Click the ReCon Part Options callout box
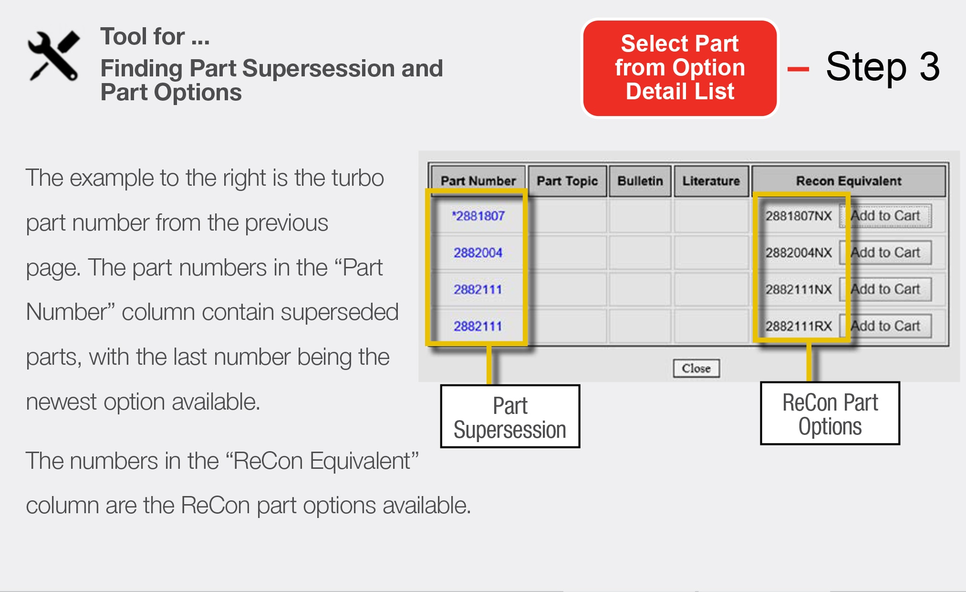 pos(830,413)
